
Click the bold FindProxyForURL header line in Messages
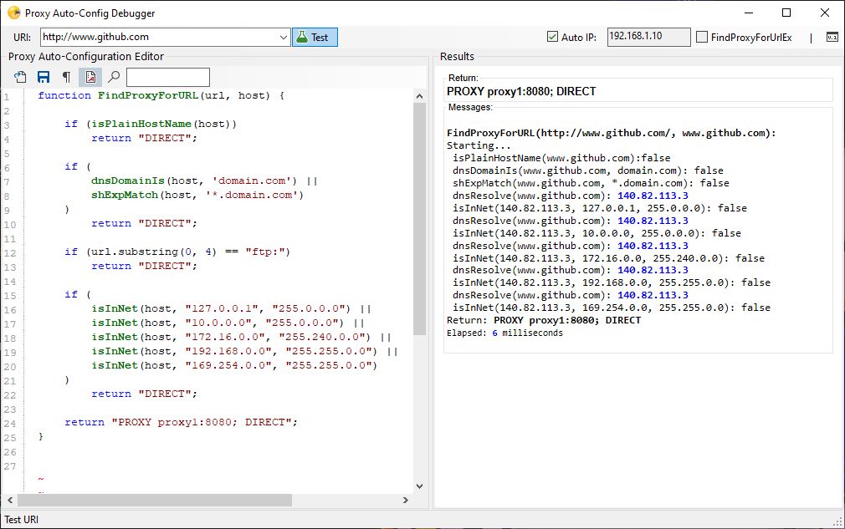pyautogui.click(x=611, y=133)
